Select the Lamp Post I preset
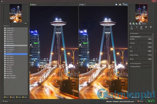Screen dimensions: 157x104 click(x=16, y=52)
